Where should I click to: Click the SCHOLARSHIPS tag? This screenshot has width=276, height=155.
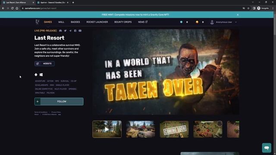[x=41, y=85]
